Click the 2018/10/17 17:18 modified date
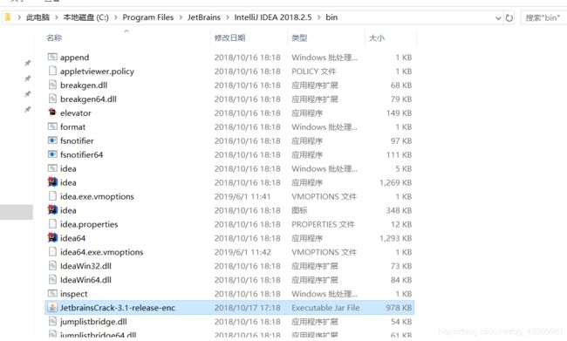This screenshot has width=567, height=341. click(248, 308)
